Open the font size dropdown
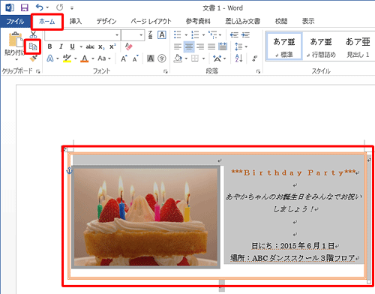The image size is (375, 294). pyautogui.click(x=141, y=34)
